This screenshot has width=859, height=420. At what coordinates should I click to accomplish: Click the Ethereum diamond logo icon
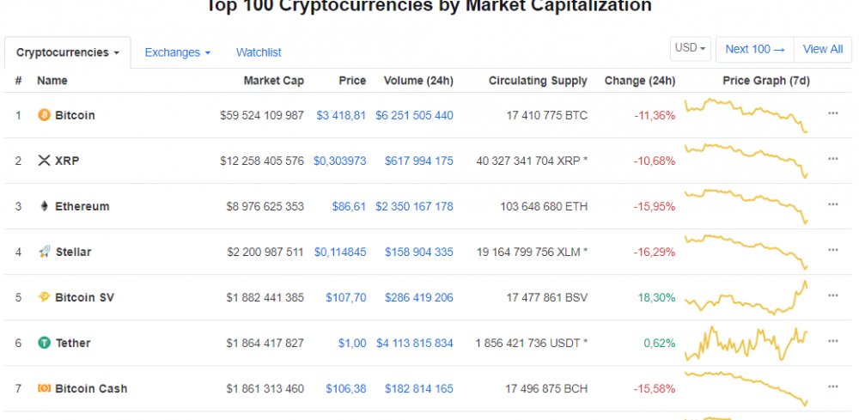click(x=44, y=206)
